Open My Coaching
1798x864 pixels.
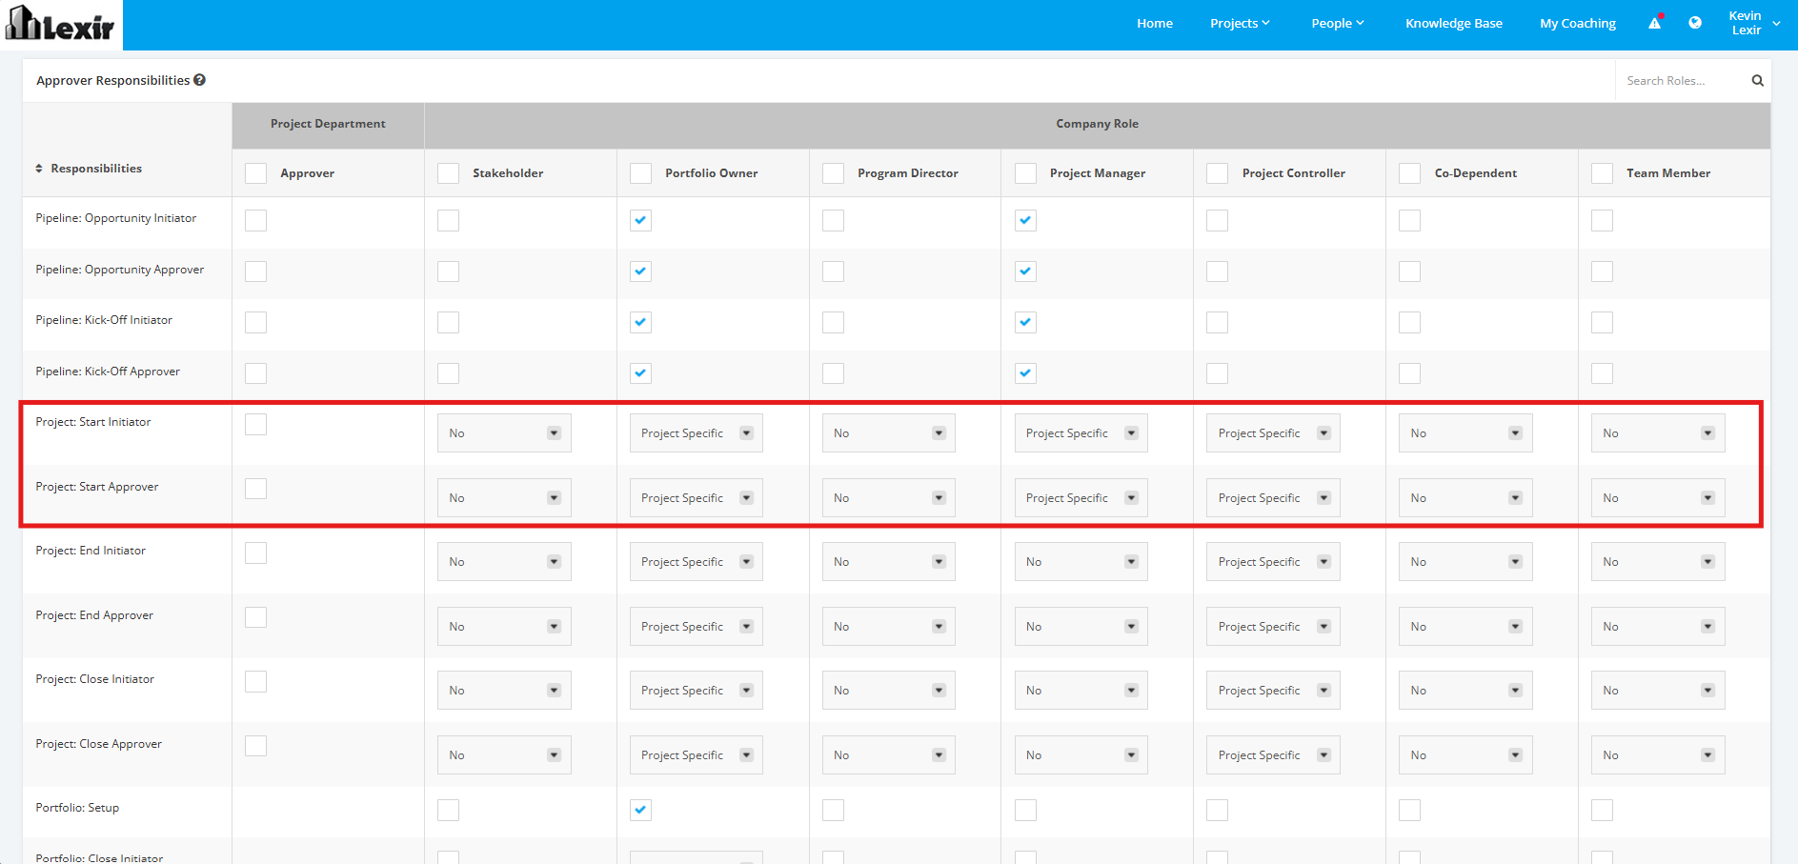point(1578,24)
